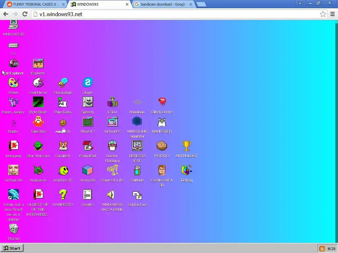The width and height of the screenshot is (338, 253).
Task: Launch Doctor Marburg icon
Action: (x=112, y=146)
